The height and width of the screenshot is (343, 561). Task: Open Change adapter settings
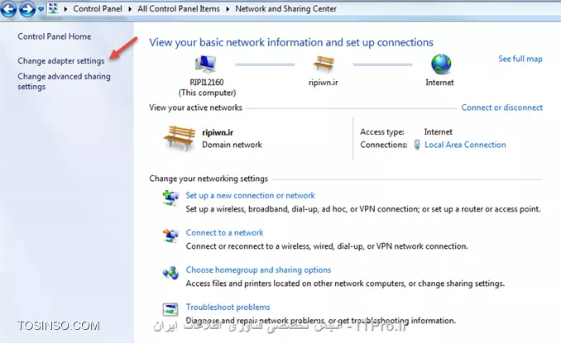(x=61, y=60)
